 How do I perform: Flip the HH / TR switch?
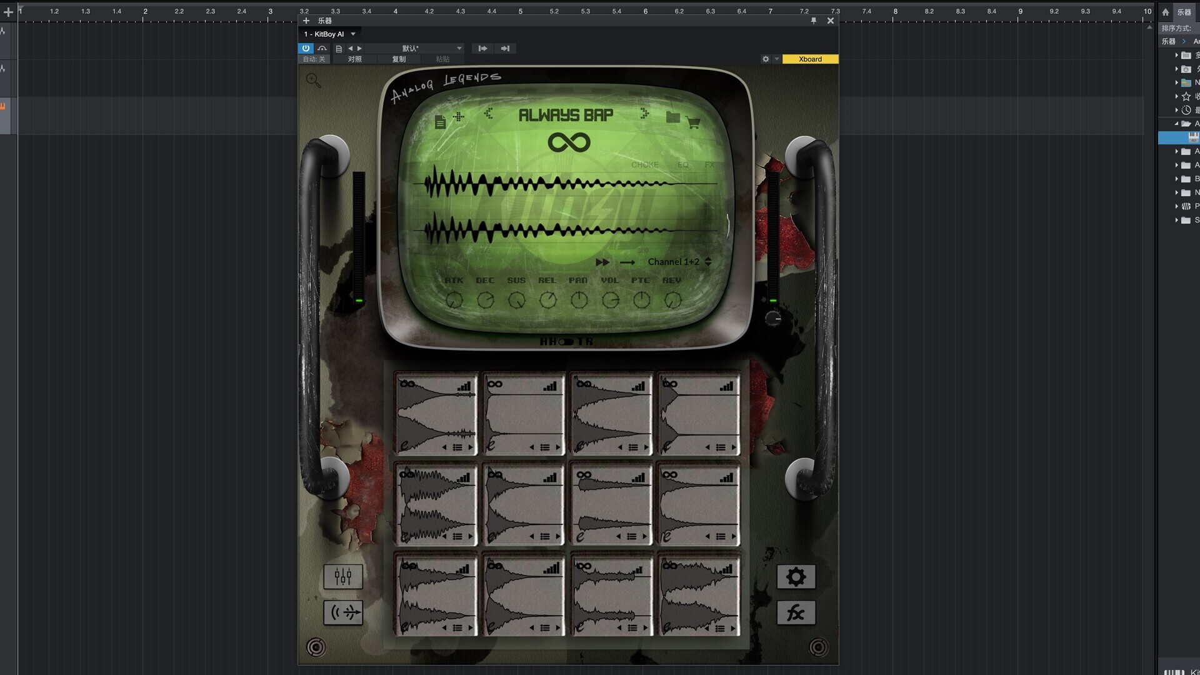pos(566,342)
